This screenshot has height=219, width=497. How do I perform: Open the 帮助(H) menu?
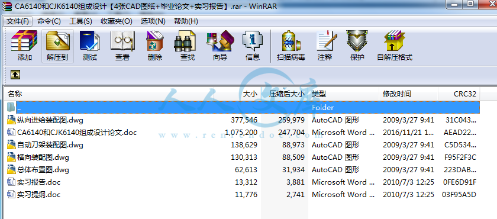(x=186, y=21)
